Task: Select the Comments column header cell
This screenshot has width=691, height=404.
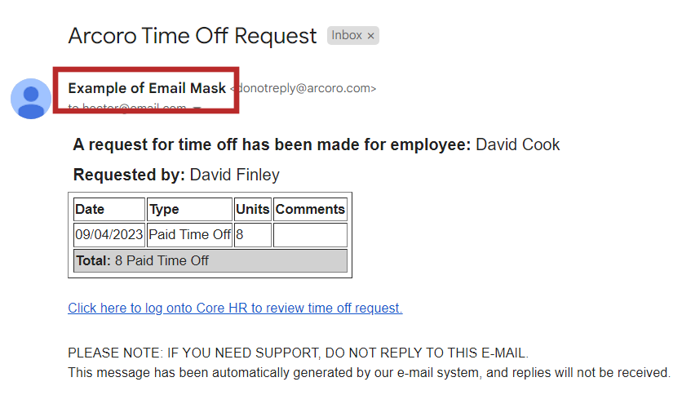Action: pyautogui.click(x=310, y=210)
